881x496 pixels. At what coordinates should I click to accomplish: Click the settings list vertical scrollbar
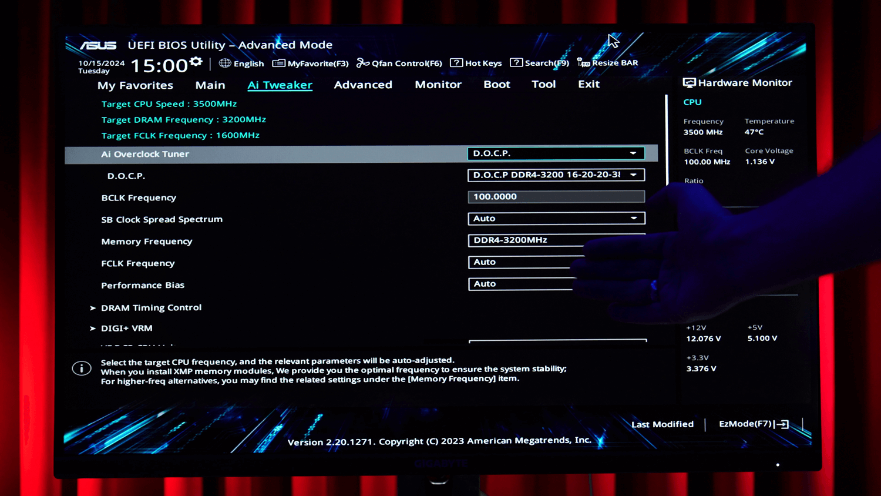point(667,140)
